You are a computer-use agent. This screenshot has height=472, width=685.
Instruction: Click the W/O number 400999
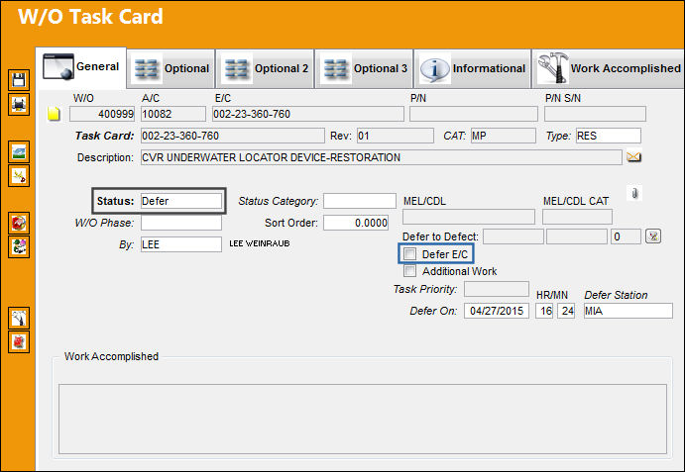(102, 114)
